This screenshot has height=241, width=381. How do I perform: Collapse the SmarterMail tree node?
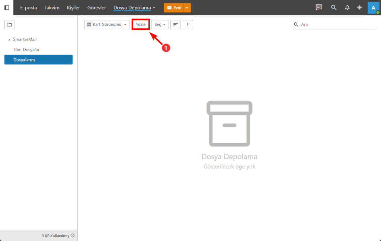pos(9,39)
